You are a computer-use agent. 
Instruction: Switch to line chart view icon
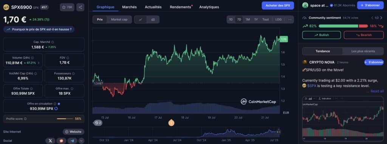141,20
